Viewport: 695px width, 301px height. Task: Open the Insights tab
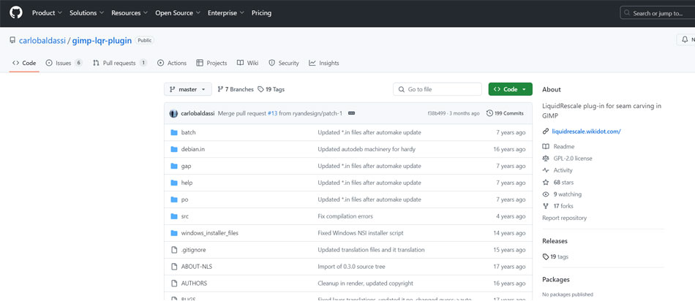click(x=324, y=63)
